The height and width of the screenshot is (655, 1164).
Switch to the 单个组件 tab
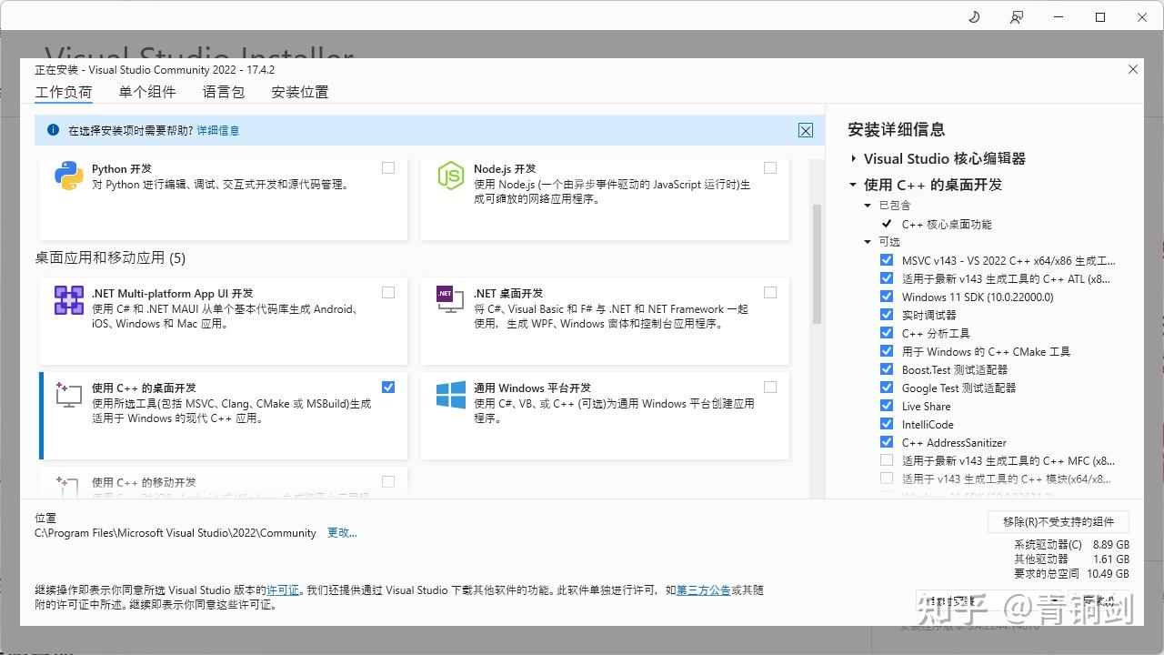pos(147,92)
